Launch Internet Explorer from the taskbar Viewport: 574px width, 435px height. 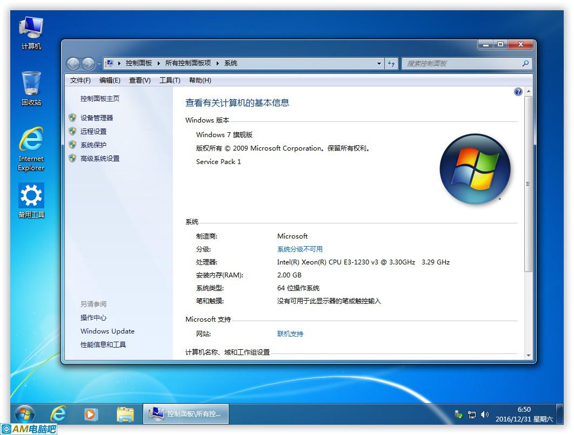[58, 414]
